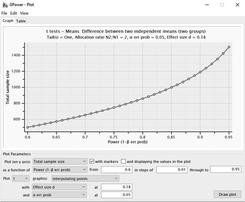Screen dimensions: 245x202
Task: Select the Graph tab
Action: (8, 21)
